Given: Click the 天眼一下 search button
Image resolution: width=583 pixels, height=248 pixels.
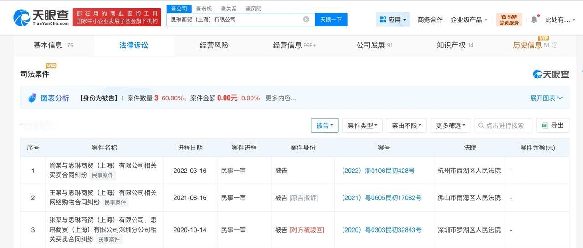Looking at the screenshot, I should tap(331, 20).
